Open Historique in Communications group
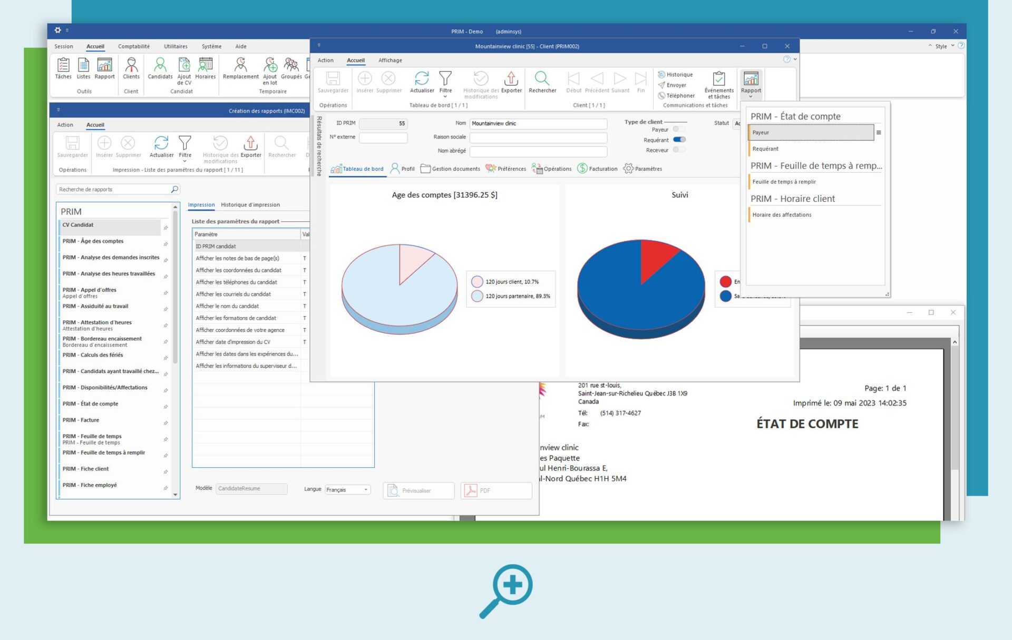Viewport: 1012px width, 640px height. tap(675, 75)
